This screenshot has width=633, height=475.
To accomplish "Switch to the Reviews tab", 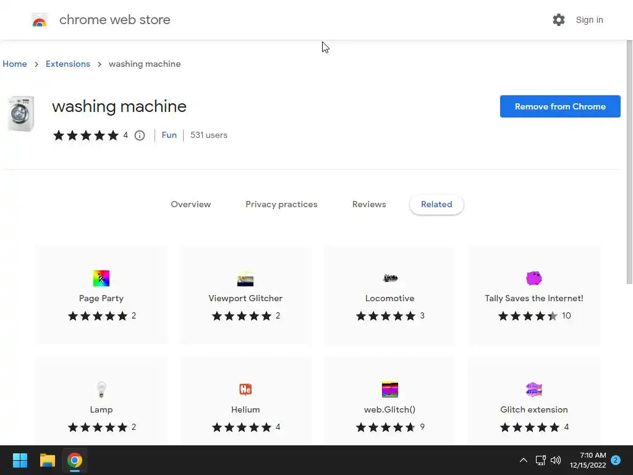I will point(369,204).
